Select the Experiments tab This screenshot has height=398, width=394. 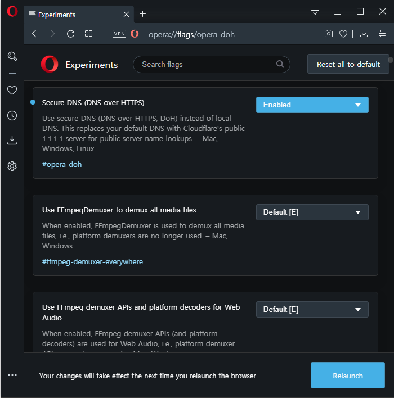click(79, 15)
